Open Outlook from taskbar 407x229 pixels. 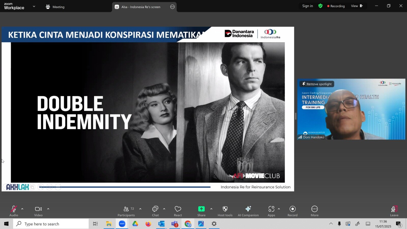[162, 224]
